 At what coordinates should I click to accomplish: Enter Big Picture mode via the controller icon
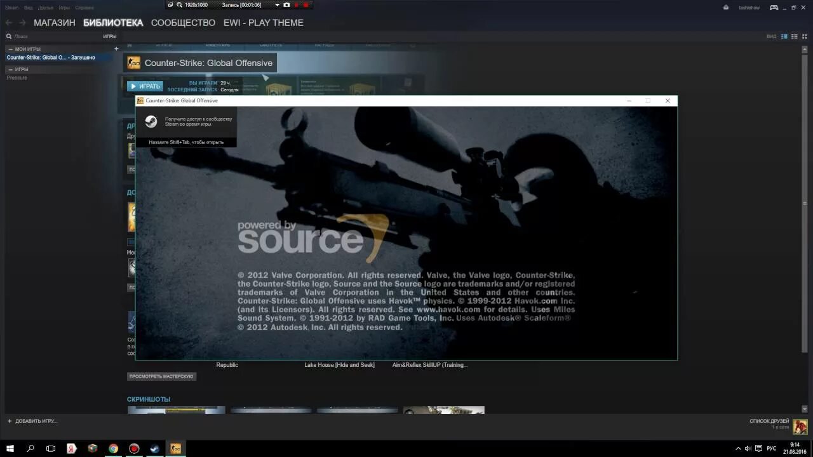click(774, 8)
